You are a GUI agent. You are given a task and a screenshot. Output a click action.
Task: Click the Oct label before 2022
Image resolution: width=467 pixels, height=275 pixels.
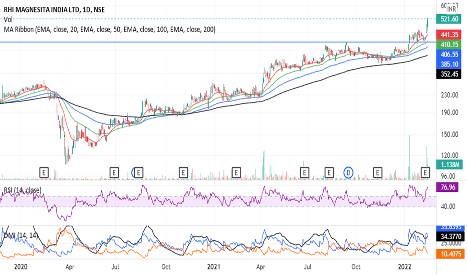click(x=356, y=266)
